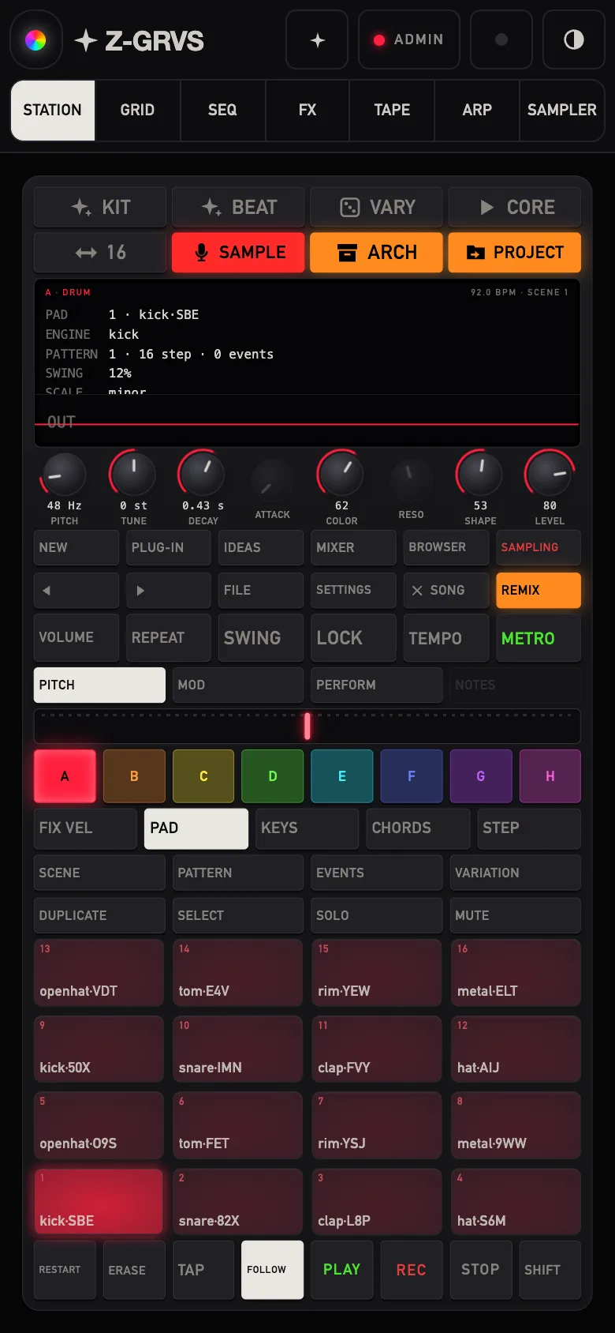Click the SHAPE knob showing 53

pyautogui.click(x=480, y=475)
